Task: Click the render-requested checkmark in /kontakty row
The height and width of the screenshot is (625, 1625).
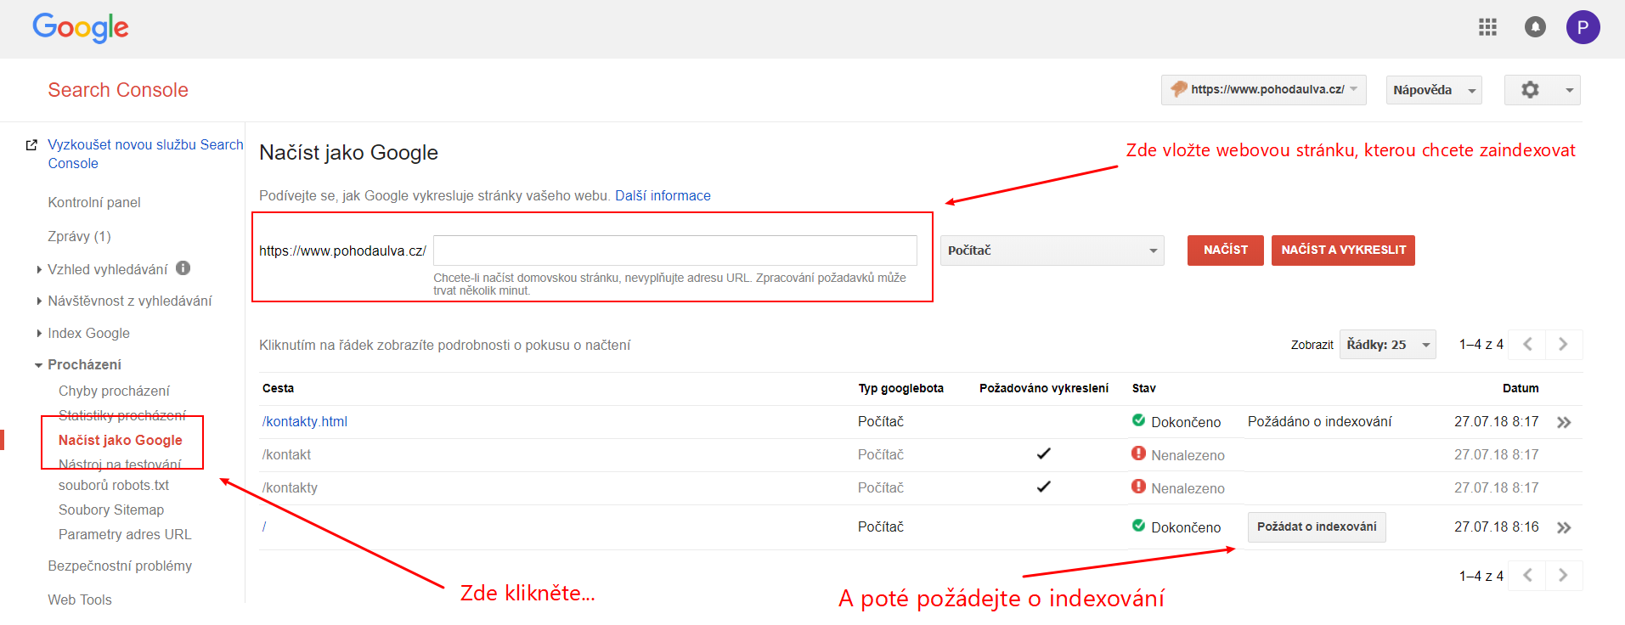Action: click(1043, 487)
